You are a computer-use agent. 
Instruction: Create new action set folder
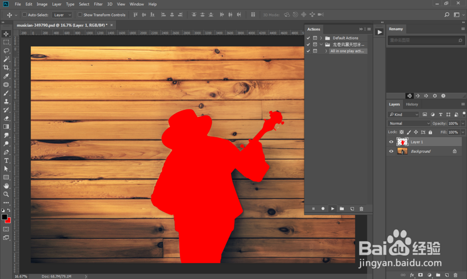pos(342,208)
